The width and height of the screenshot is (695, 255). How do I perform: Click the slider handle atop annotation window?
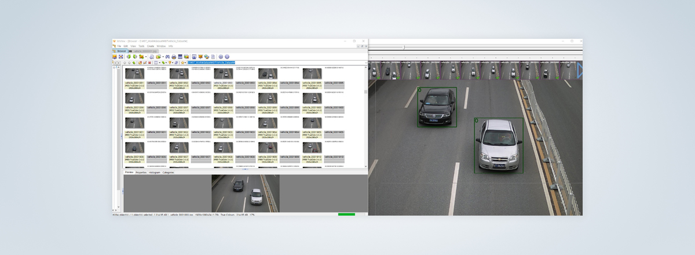[404, 47]
